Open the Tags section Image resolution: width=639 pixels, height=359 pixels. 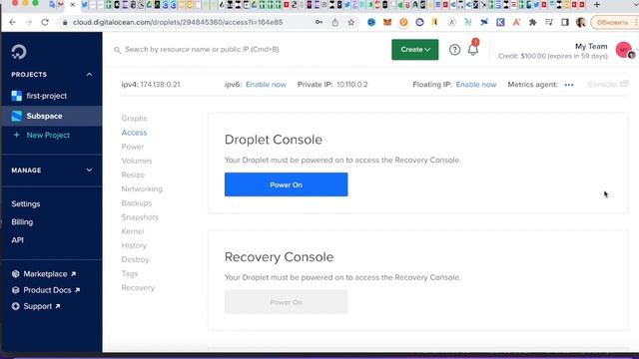130,273
